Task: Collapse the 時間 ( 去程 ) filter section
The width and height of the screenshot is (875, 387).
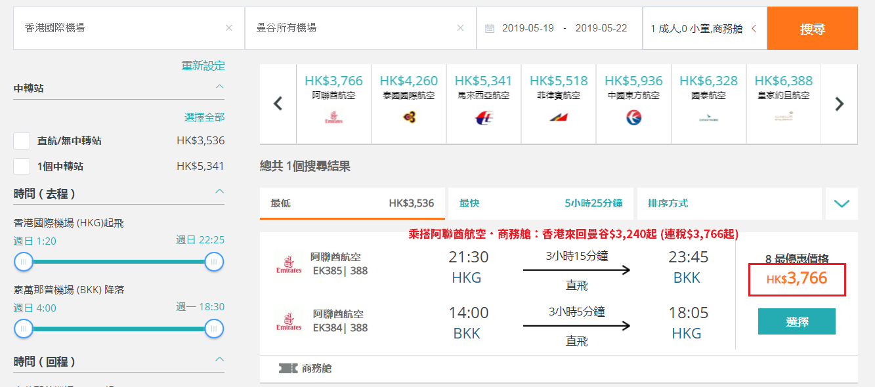Action: click(220, 192)
